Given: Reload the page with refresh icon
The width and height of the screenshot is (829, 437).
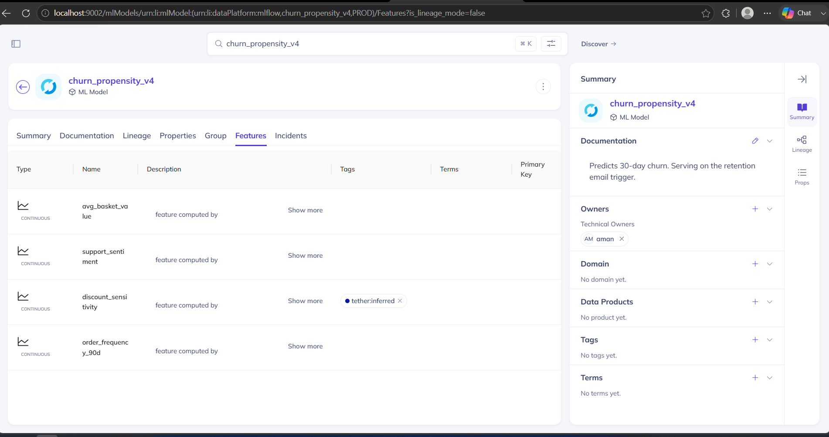Looking at the screenshot, I should pos(26,13).
